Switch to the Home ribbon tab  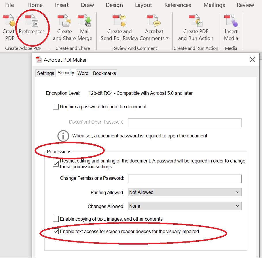click(35, 5)
